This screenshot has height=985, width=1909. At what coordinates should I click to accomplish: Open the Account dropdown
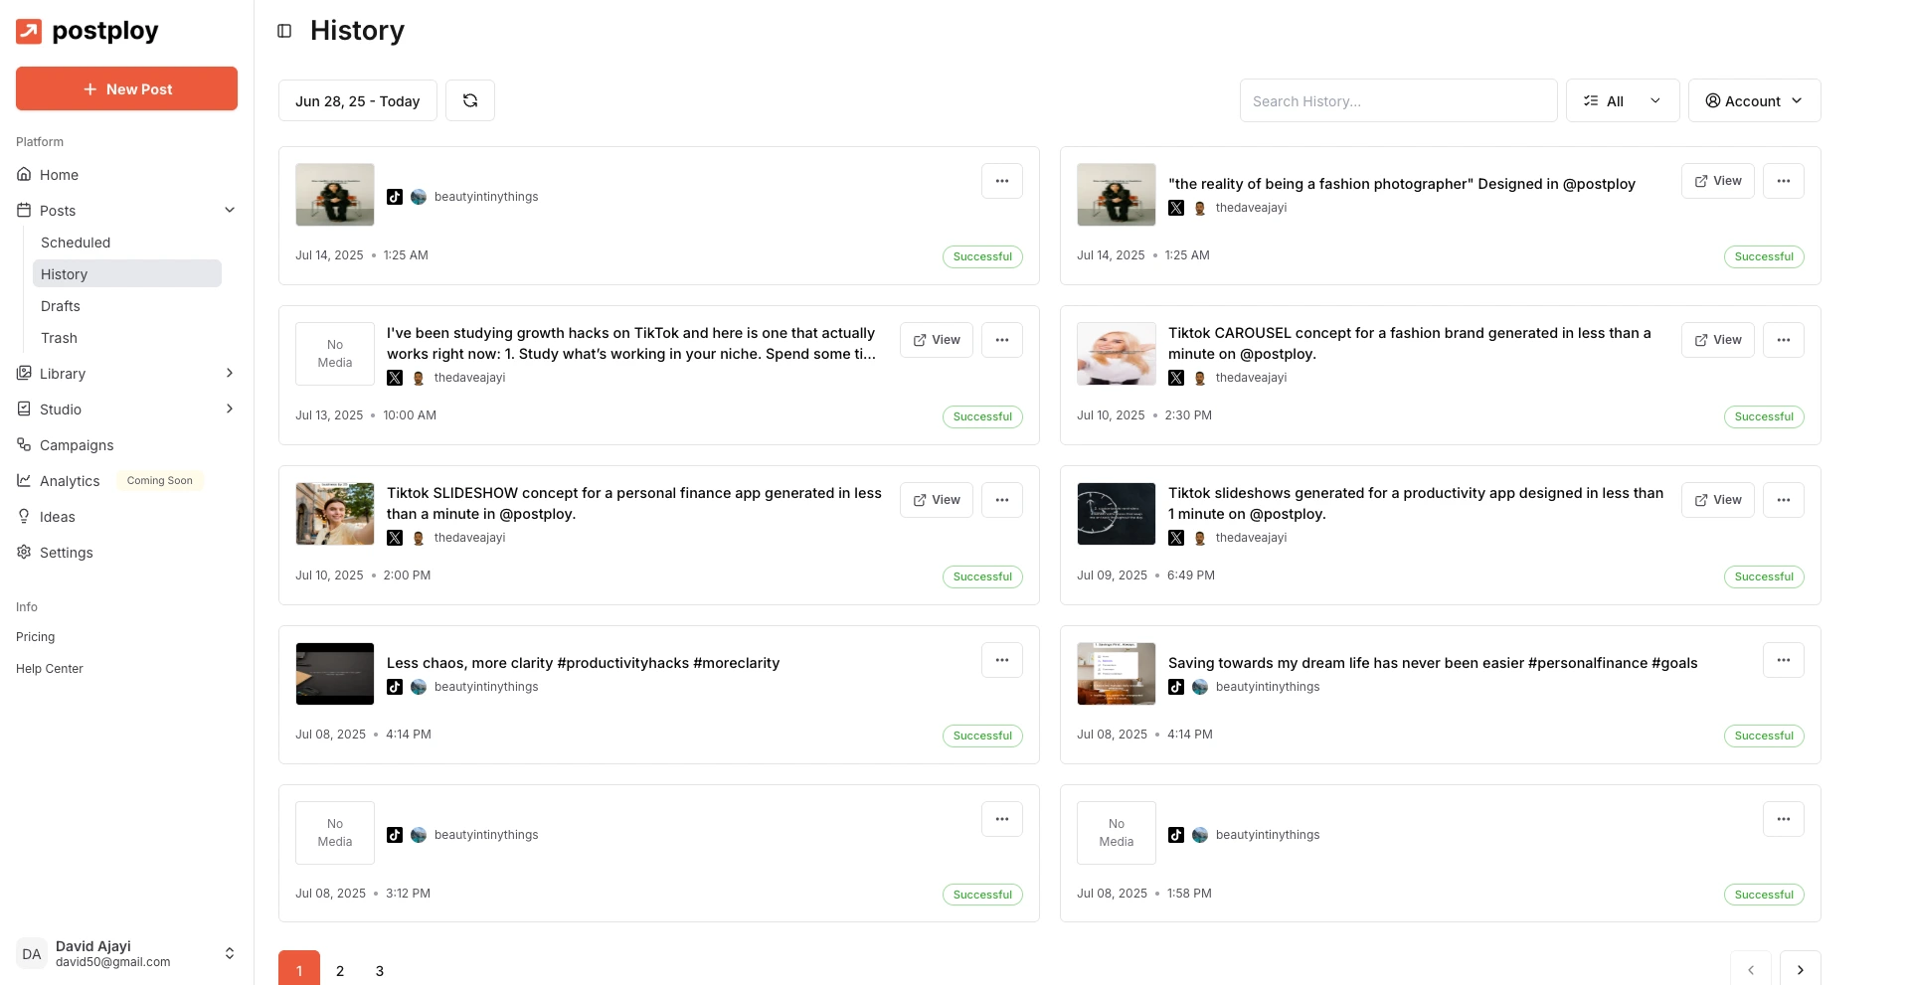[x=1753, y=100]
